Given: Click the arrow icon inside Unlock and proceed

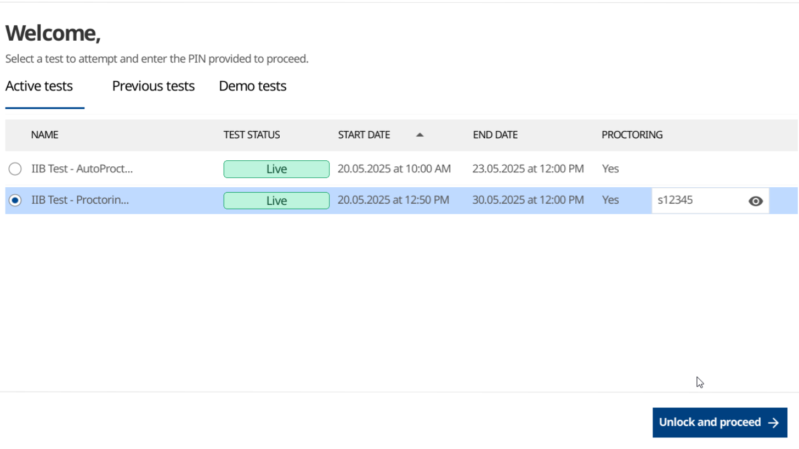Looking at the screenshot, I should point(774,423).
